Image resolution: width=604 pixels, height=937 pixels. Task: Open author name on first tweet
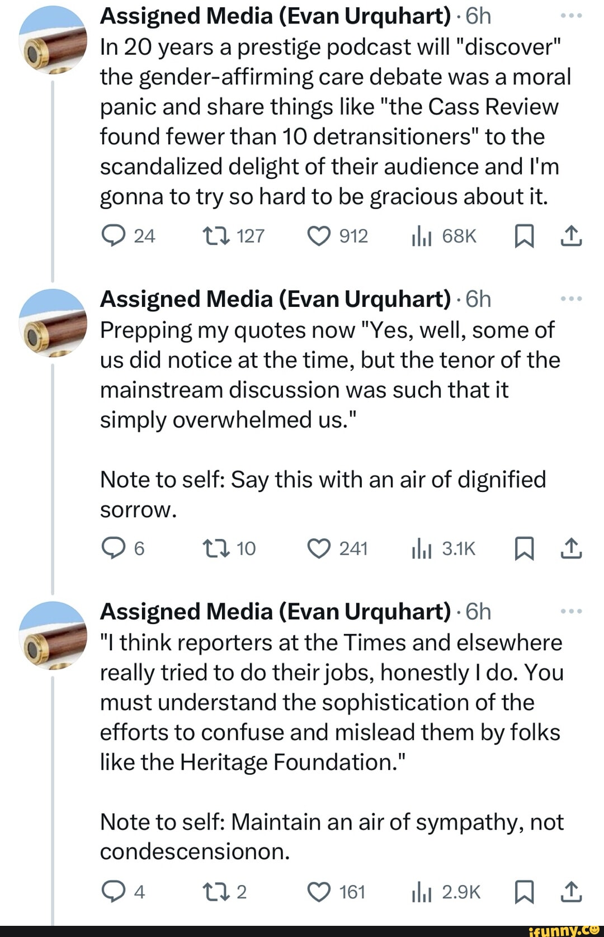point(275,17)
